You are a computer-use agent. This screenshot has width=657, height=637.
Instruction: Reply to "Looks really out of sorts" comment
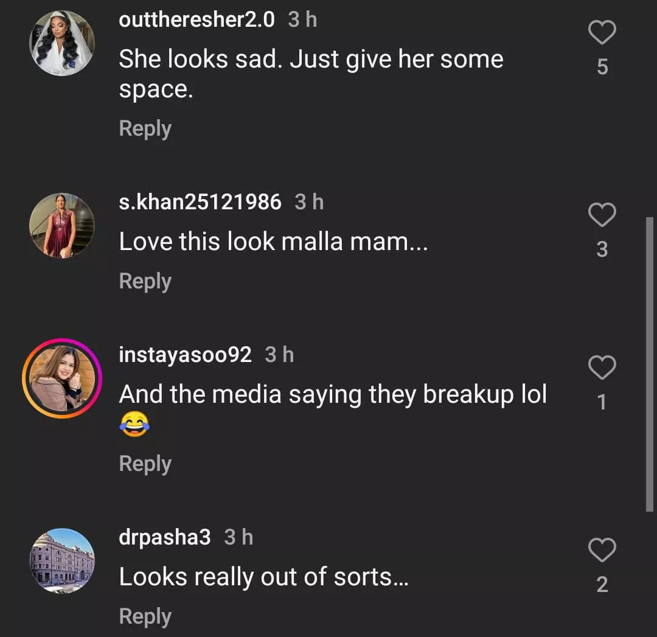click(145, 616)
